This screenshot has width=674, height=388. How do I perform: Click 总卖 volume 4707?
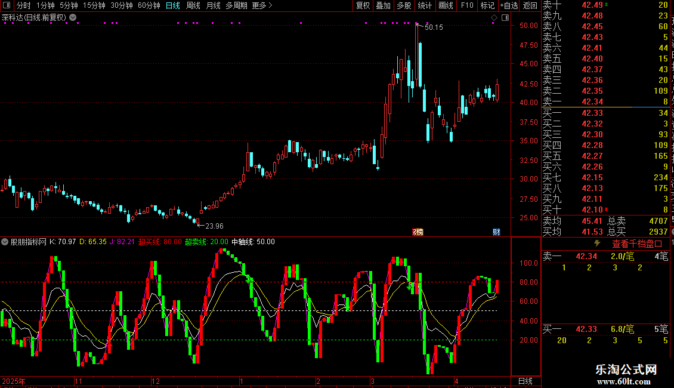pos(658,221)
